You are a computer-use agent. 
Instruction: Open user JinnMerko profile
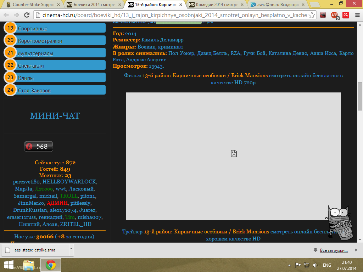click(x=31, y=203)
